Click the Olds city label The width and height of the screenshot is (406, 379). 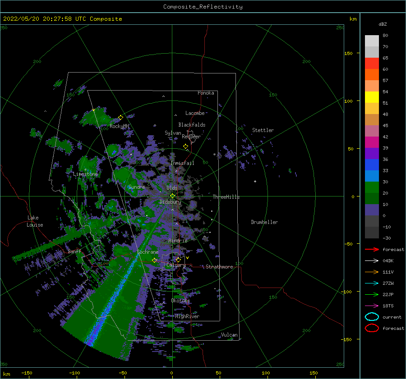172,188
